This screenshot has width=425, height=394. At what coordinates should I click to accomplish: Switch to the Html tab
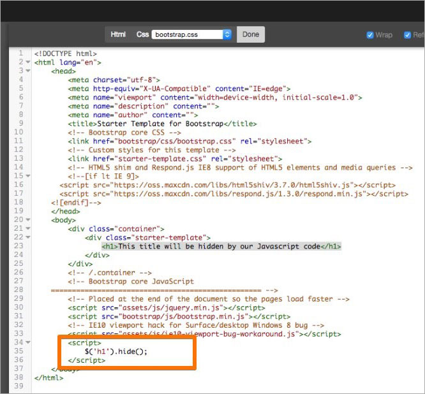(118, 34)
